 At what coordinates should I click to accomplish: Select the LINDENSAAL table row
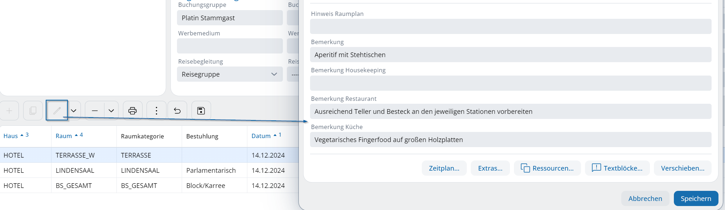pos(145,170)
